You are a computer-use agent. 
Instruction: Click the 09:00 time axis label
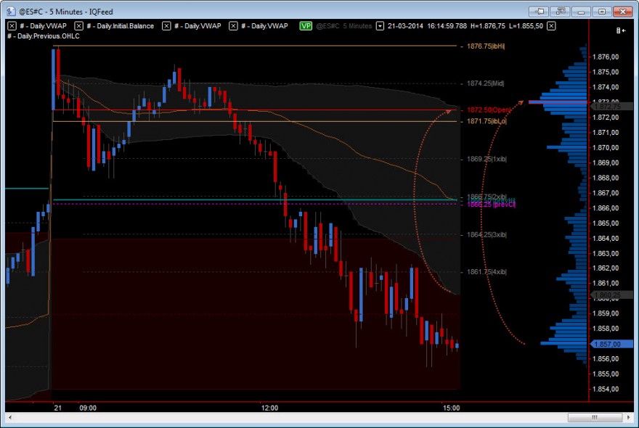[x=88, y=408]
